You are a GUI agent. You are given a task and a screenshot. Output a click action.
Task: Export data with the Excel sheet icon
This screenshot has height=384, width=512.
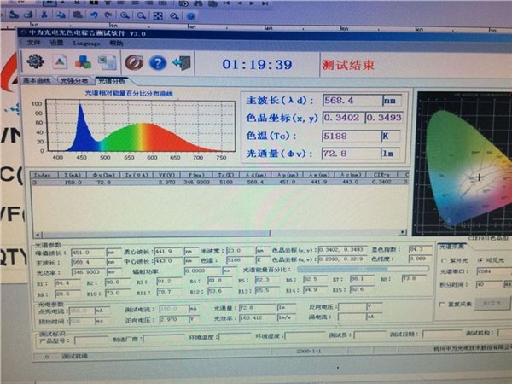(x=108, y=62)
